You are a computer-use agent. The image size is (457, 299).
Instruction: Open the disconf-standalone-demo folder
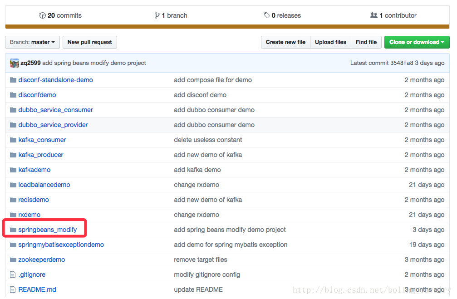coord(56,80)
